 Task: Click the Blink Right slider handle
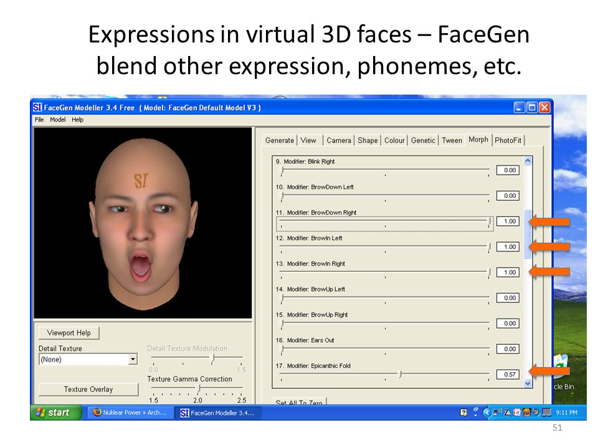click(282, 170)
